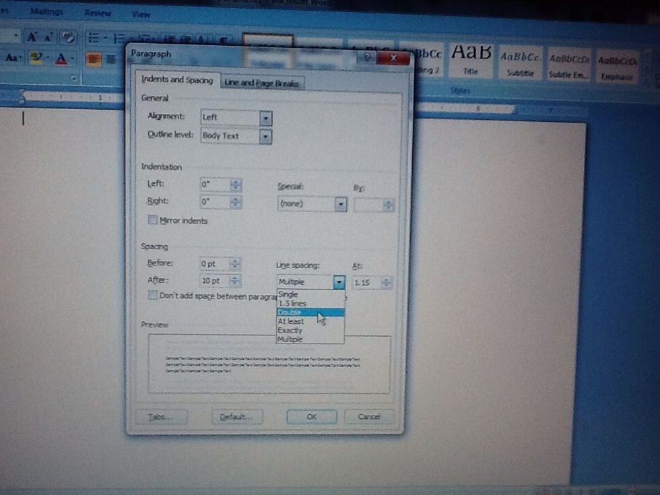The width and height of the screenshot is (660, 495).
Task: Click the Grow Font icon
Action: coord(32,38)
